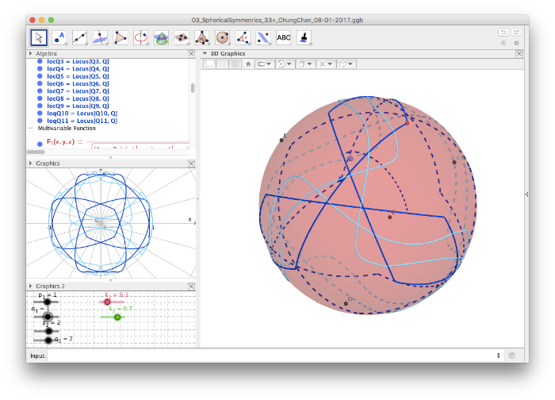Collapse the Multivariable Function group
The width and height of the screenshot is (555, 400).
[31, 129]
